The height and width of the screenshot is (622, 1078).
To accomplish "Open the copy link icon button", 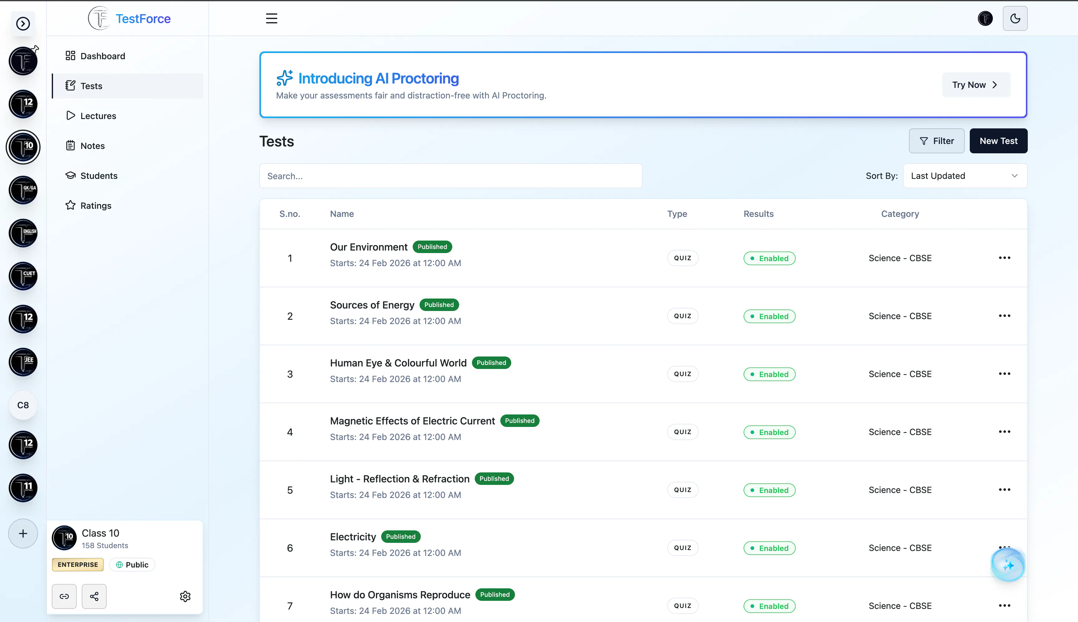I will coord(64,596).
